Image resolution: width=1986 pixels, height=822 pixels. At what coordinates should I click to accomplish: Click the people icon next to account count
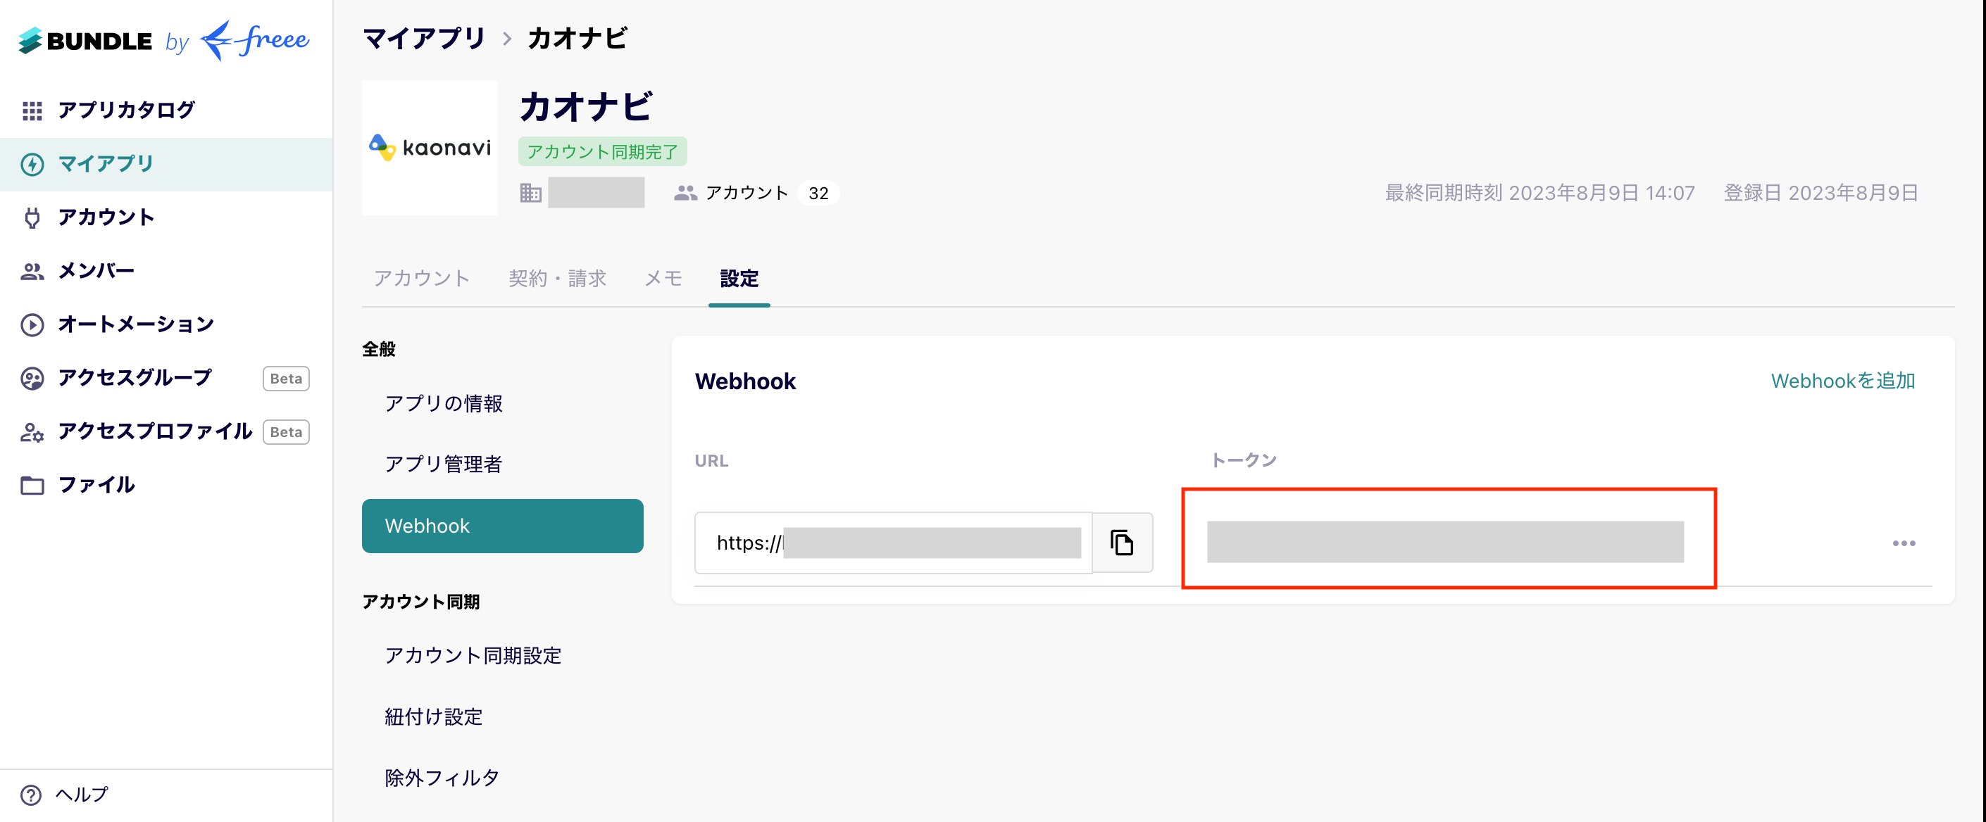tap(685, 193)
